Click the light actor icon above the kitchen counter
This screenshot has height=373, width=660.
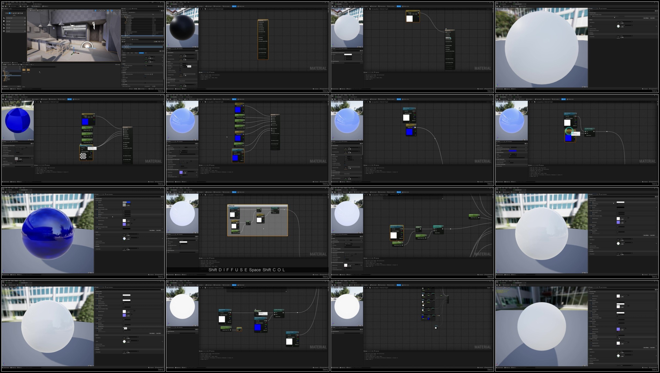pos(72,26)
